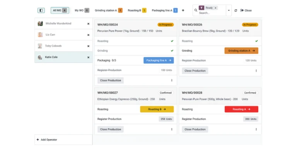Click Katie Cole's avatar image
The height and width of the screenshot is (148, 297).
pos(40,57)
